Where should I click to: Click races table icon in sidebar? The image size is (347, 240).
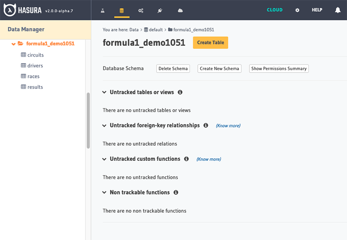point(23,76)
